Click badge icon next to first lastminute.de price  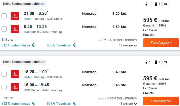(34, 45)
